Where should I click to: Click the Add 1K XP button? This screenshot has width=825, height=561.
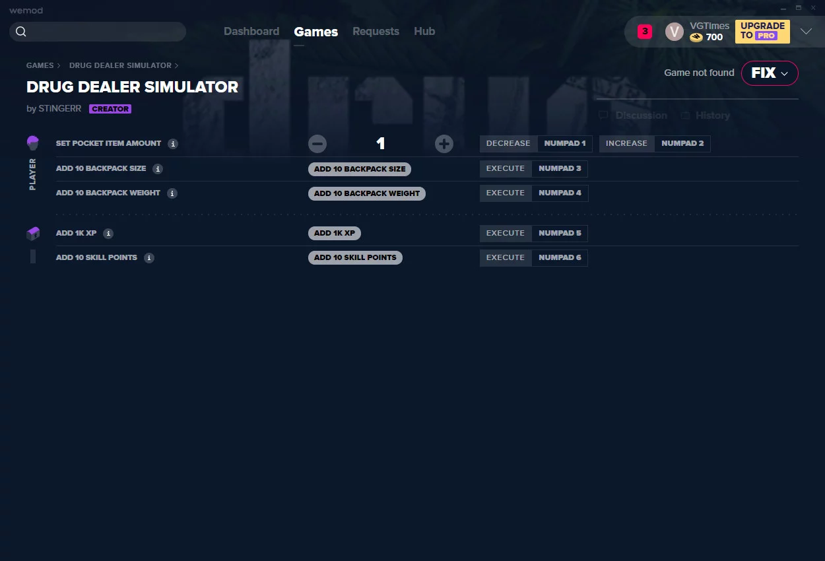click(x=335, y=234)
